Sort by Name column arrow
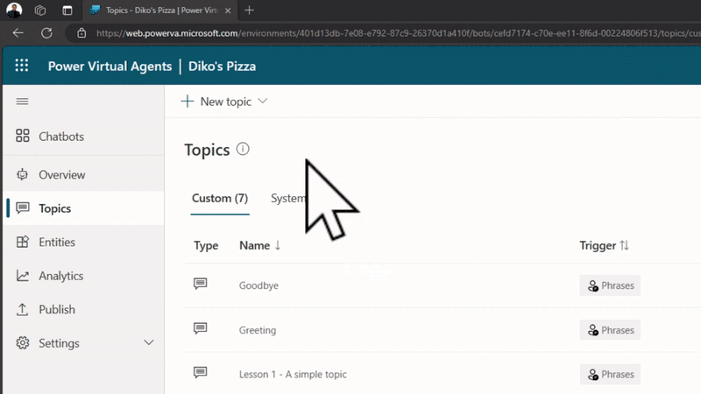 click(x=278, y=245)
